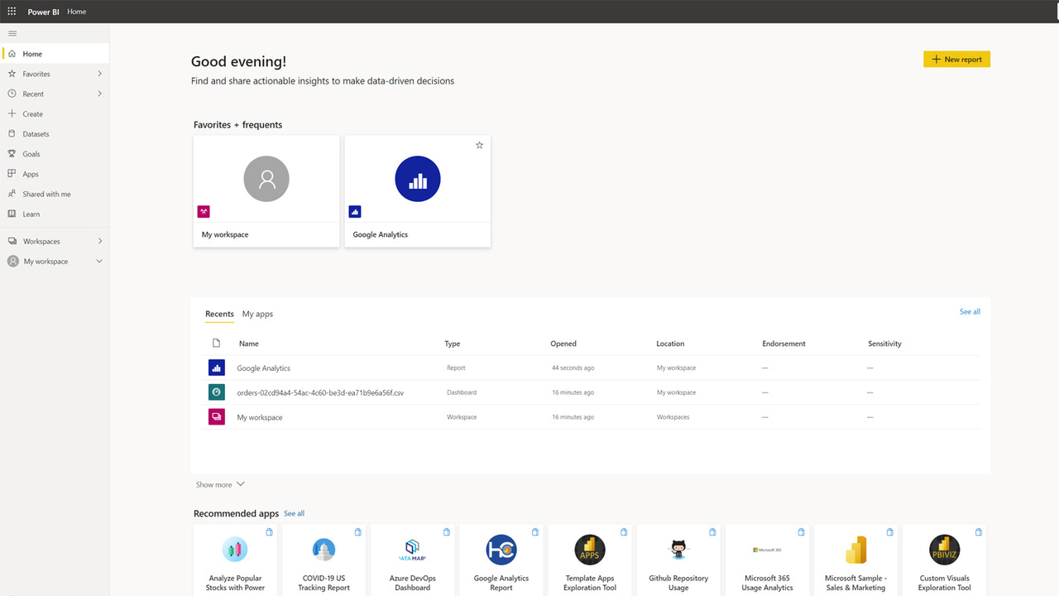
Task: Pin the Github Repository Usage app
Action: (712, 531)
